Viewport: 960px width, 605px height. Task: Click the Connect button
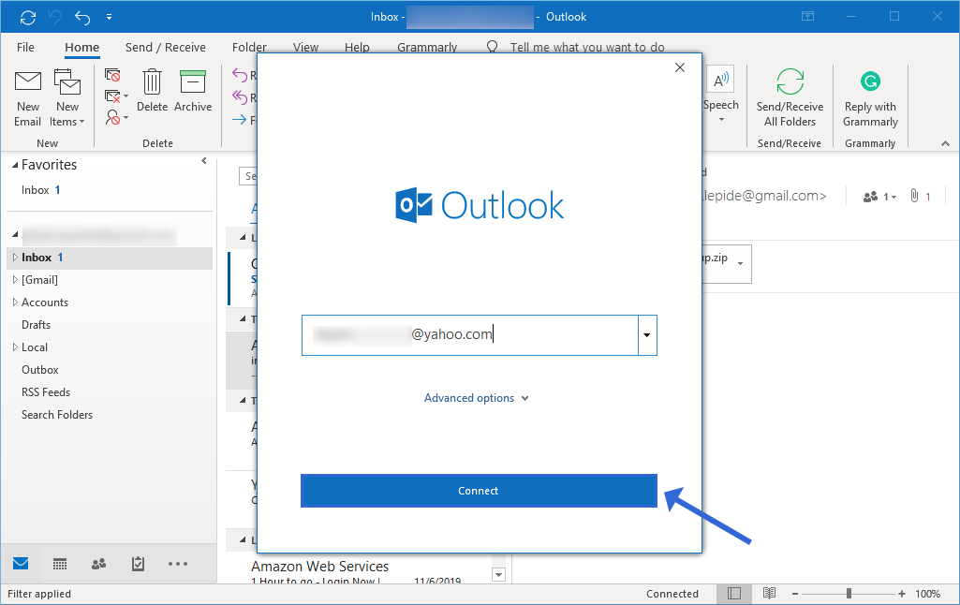(x=479, y=491)
